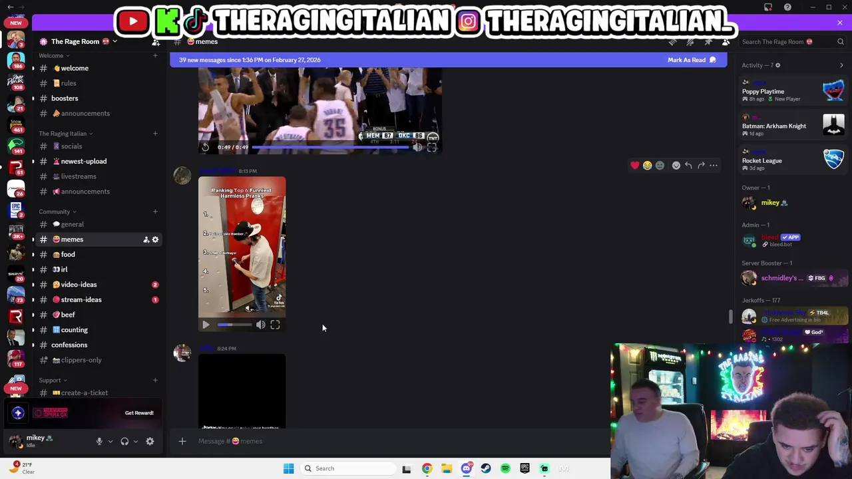
Task: Collapse The Raging Italian category
Action: coord(65,134)
